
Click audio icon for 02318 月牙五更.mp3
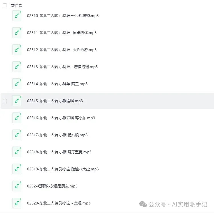click(x=17, y=152)
